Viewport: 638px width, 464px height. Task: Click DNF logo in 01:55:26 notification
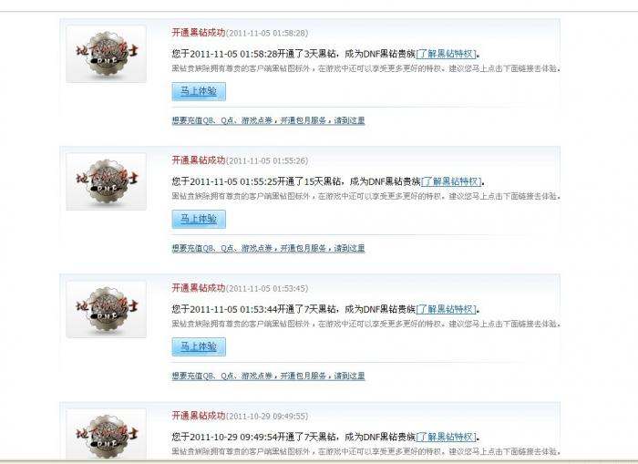coord(107,181)
